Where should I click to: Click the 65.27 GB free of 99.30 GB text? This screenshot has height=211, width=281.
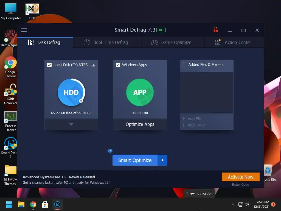(71, 113)
